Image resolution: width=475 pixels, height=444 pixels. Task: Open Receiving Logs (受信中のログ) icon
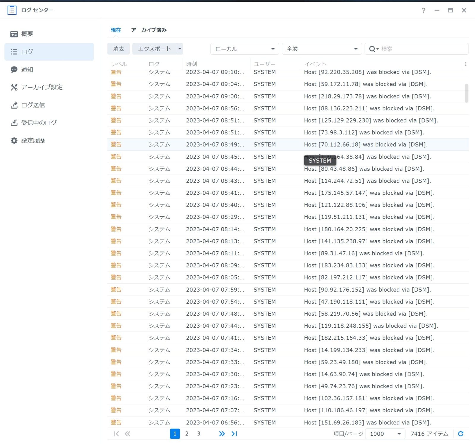point(14,123)
